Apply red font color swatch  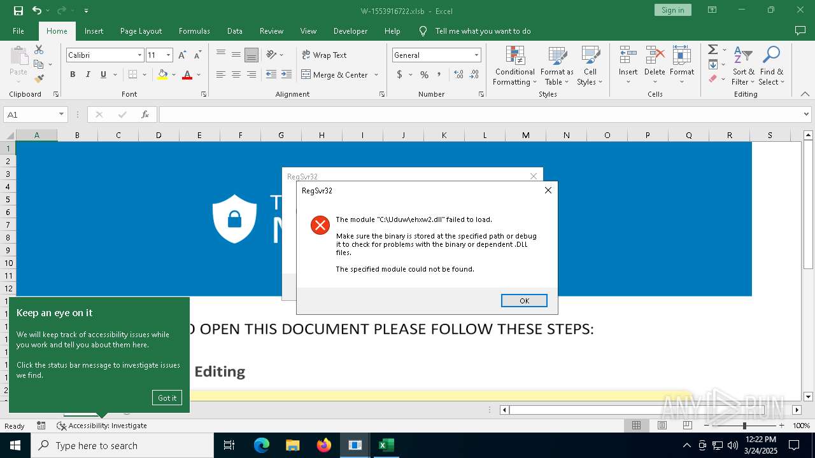187,74
